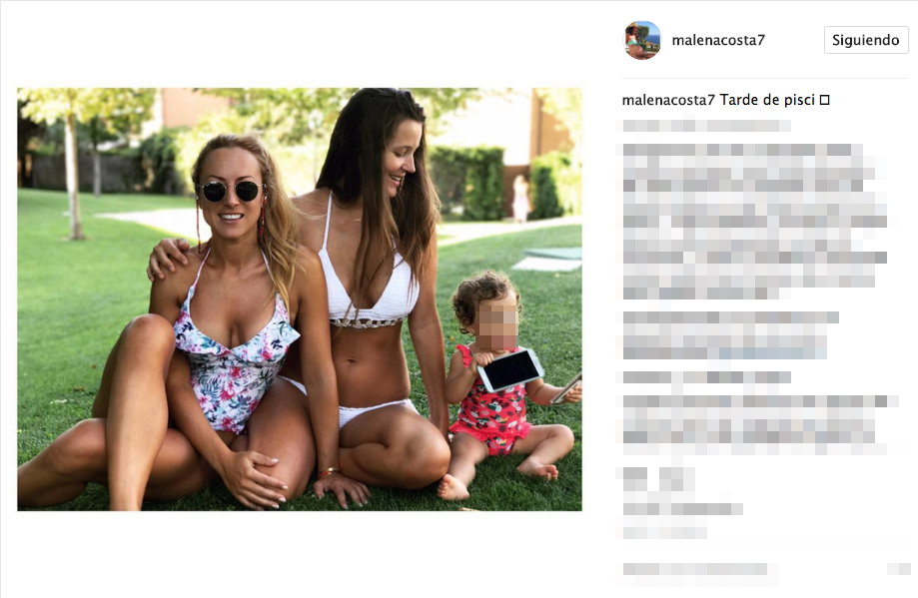Screen dimensions: 918x598
Task: Click malenacosta7 username in the caption
Action: pos(668,100)
